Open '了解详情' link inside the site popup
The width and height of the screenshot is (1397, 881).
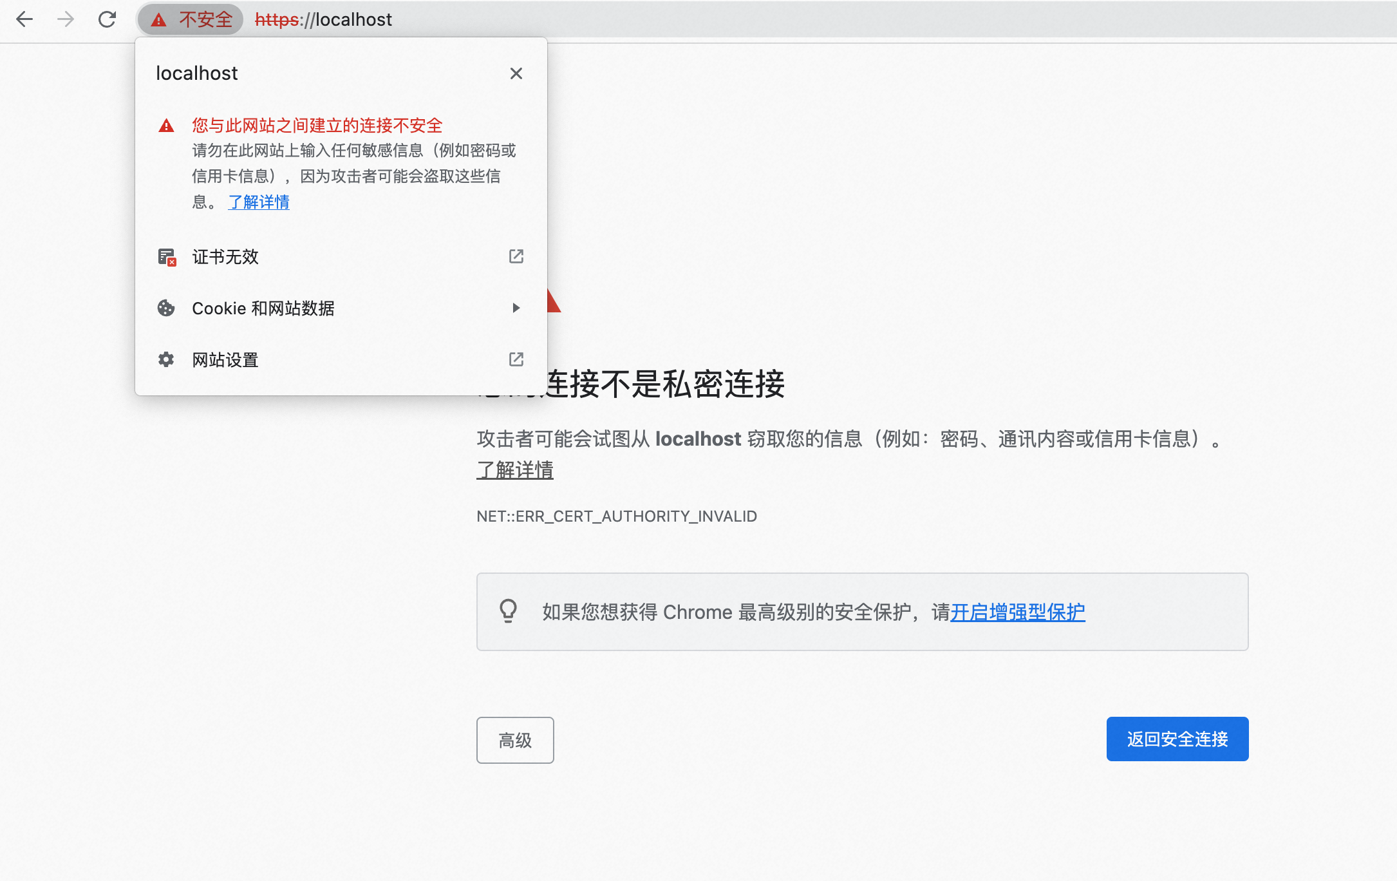[x=259, y=202]
